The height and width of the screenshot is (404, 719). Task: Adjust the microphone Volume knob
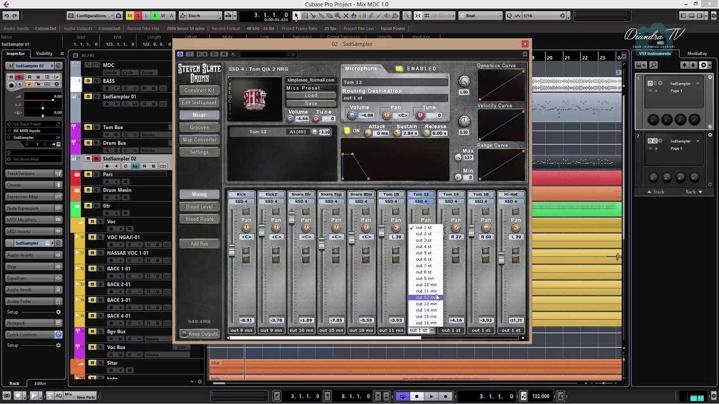coord(352,116)
